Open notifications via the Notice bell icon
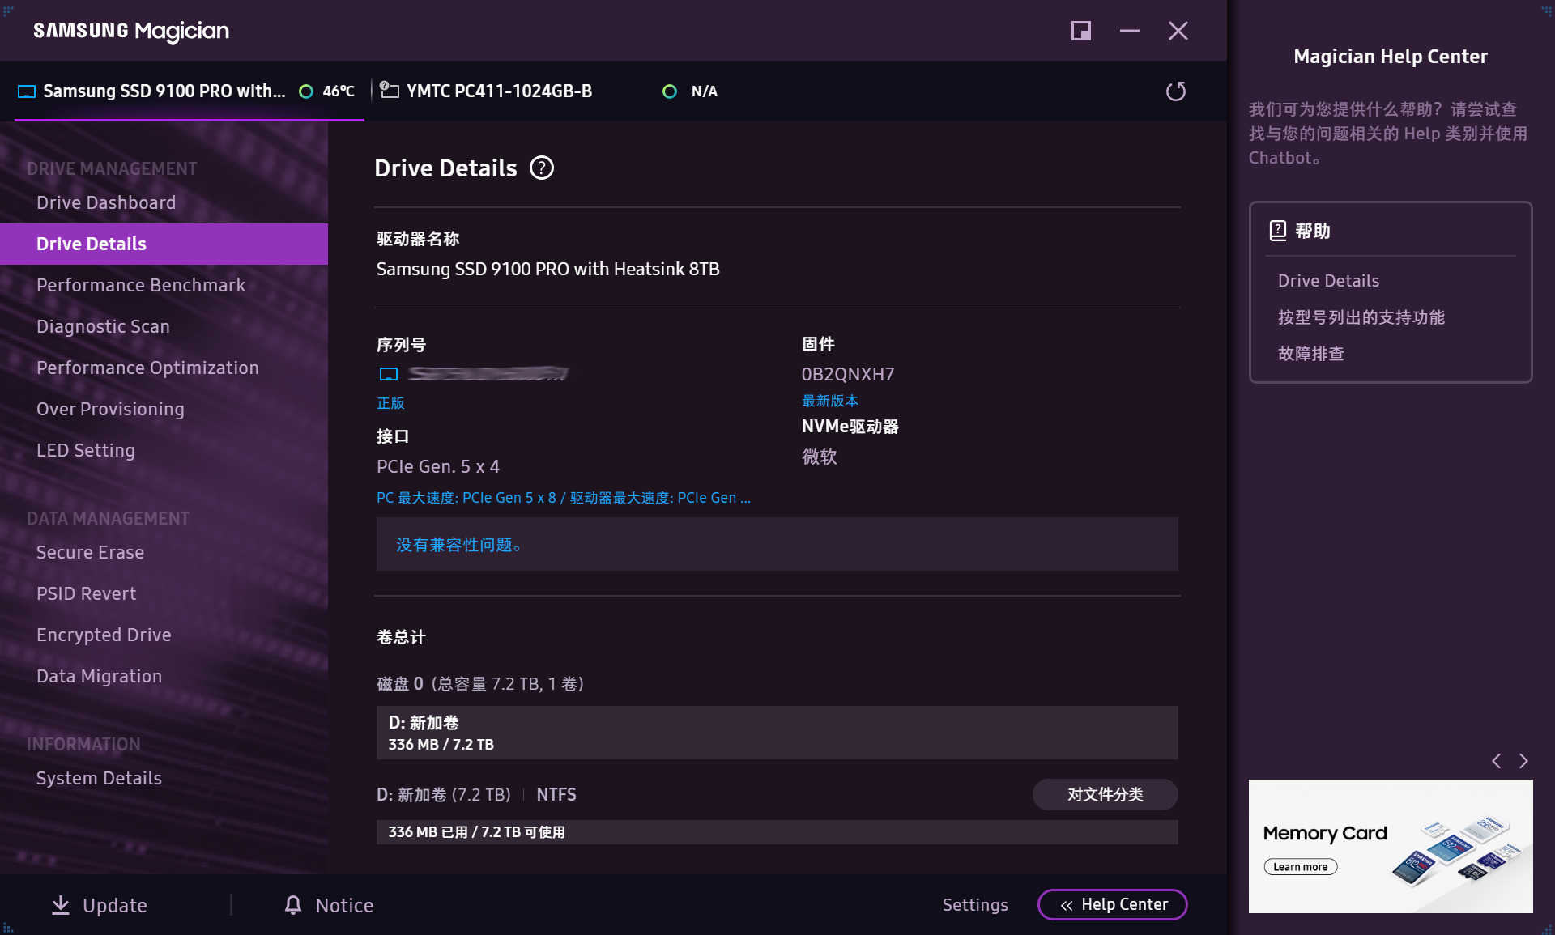 [292, 905]
